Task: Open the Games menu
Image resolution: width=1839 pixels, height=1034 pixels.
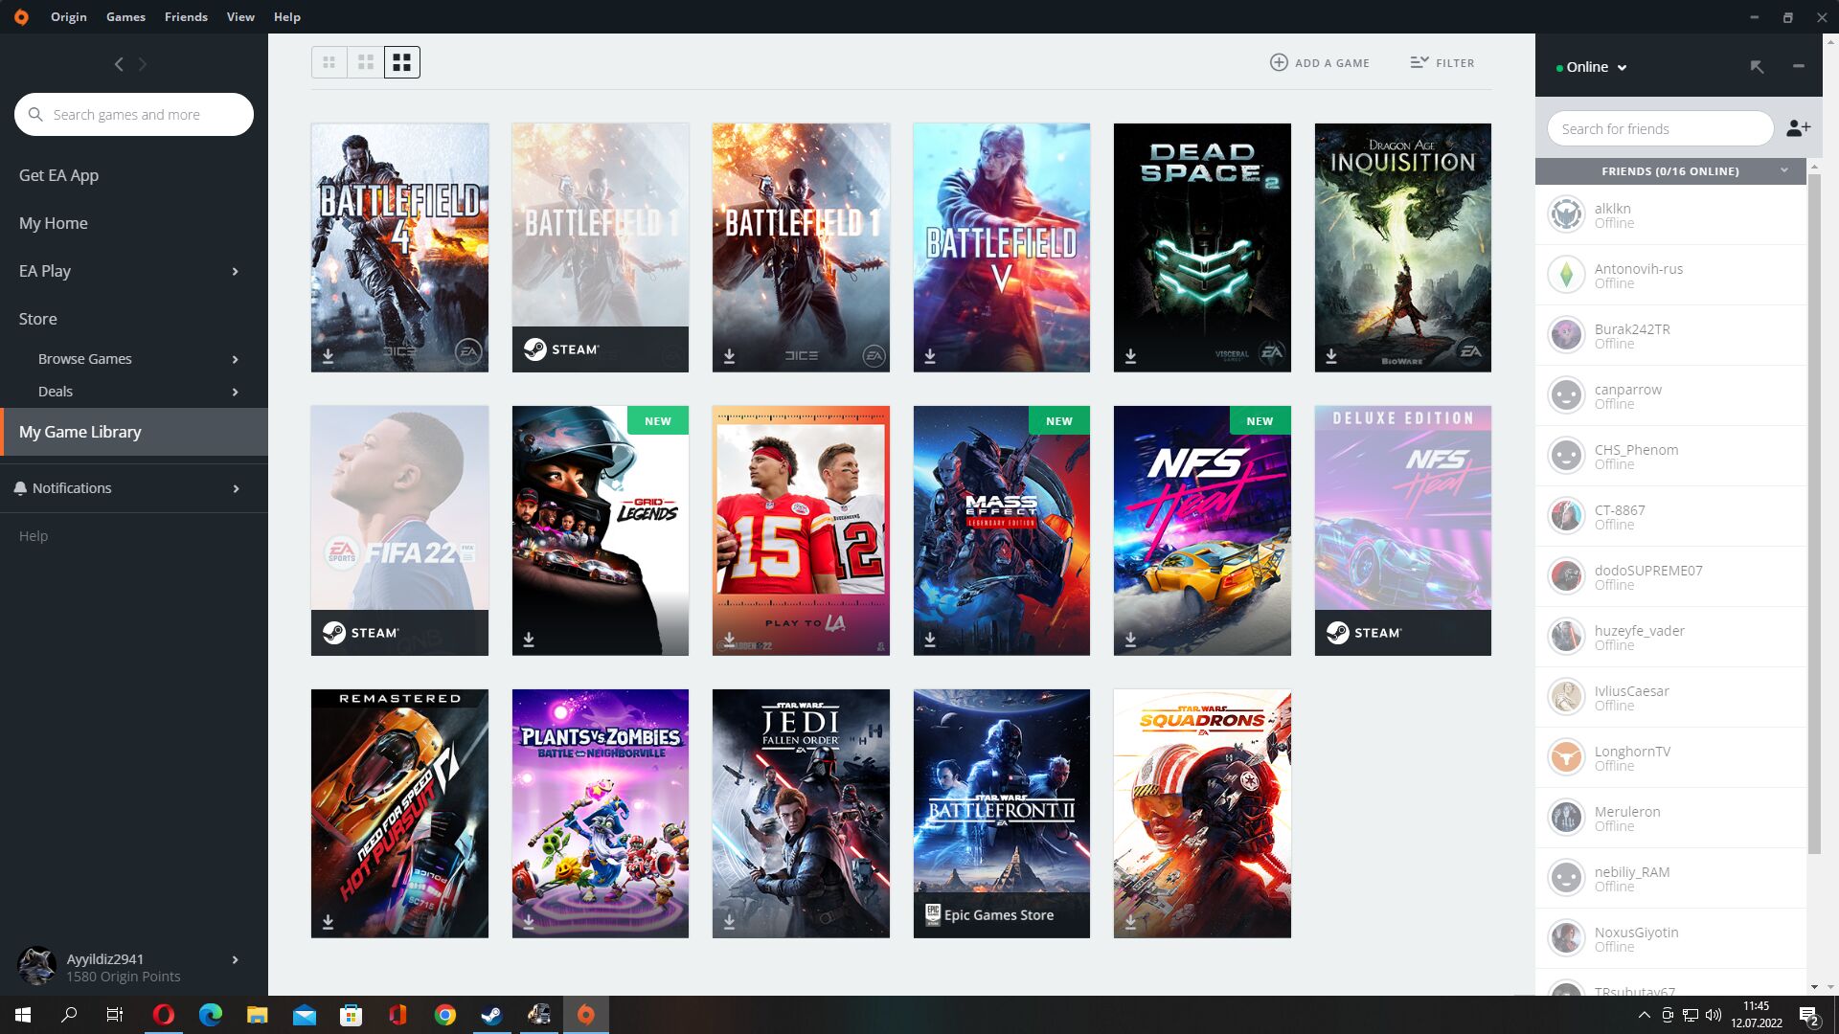Action: [125, 16]
